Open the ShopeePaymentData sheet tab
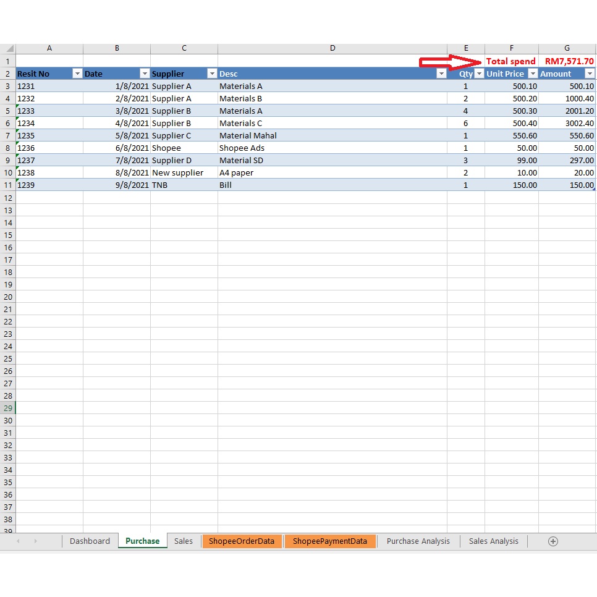Screen dimensions: 597x597 tap(330, 541)
